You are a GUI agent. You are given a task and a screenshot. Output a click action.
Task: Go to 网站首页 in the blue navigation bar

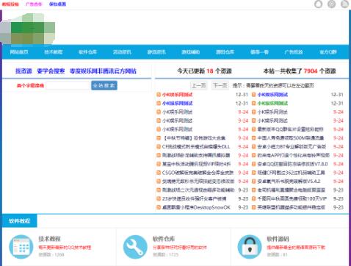19,52
